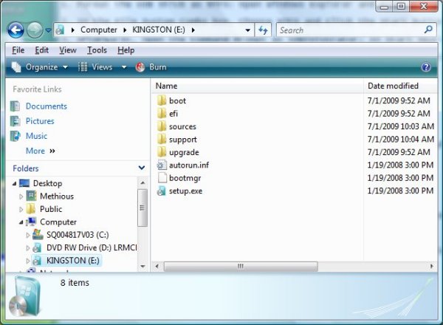Select KINGSTON (E:) in the folder tree
The width and height of the screenshot is (443, 325).
click(x=73, y=261)
